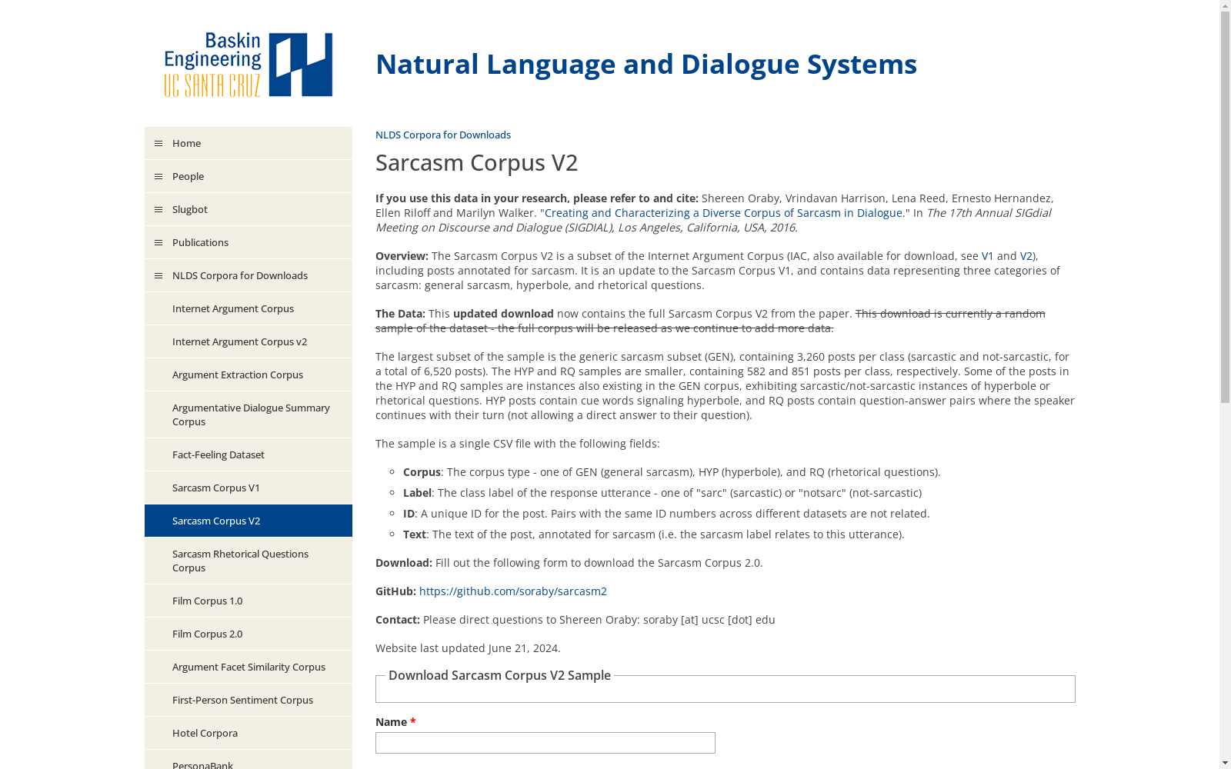Open the Slugbot menu item
Viewport: 1231px width, 769px height.
pos(249,209)
